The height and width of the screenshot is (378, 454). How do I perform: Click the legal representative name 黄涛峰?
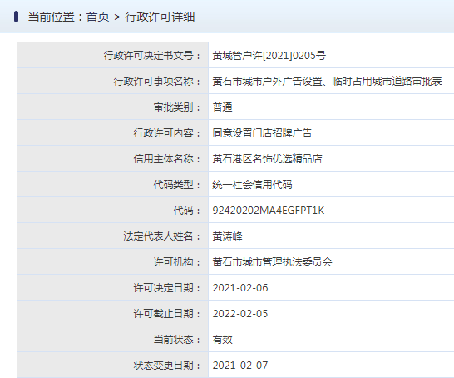(227, 236)
